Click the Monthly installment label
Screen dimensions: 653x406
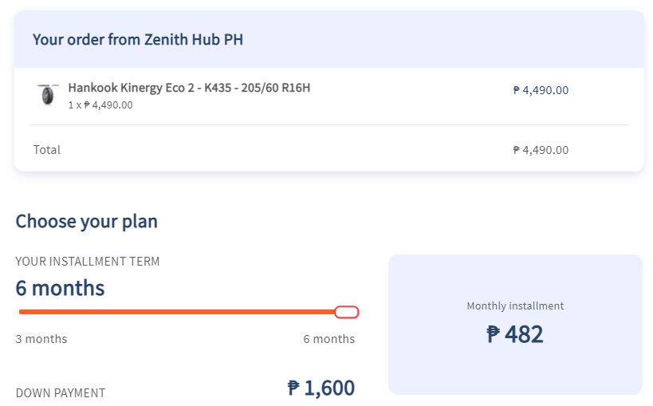(515, 305)
